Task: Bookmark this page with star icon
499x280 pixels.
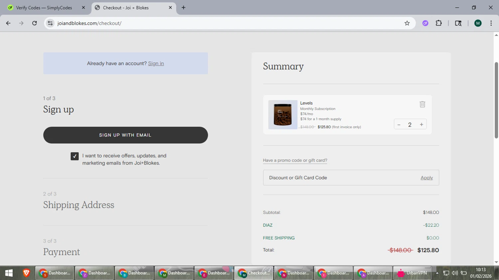Action: pyautogui.click(x=407, y=23)
